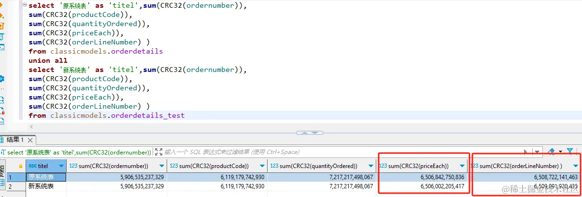Open the dropdown beside the eraser icon

pos(560,152)
